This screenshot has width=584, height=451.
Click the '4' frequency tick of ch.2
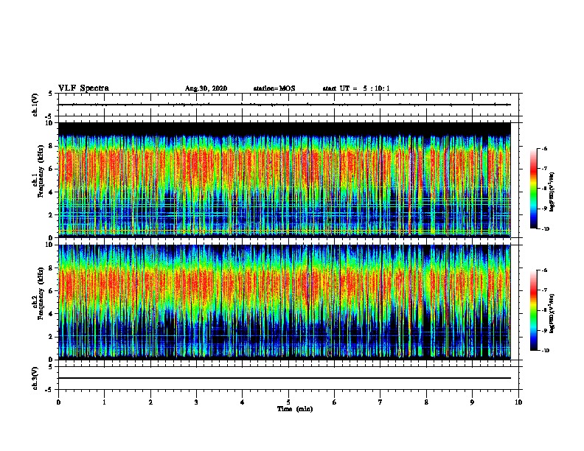[52, 314]
